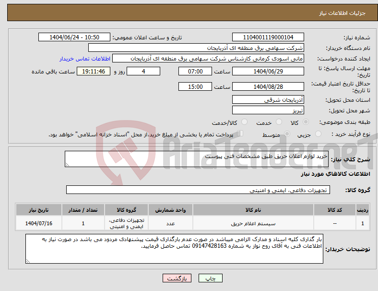This screenshot has height=291, width=378.
Task: Click the سیستم اعلام حریق item cell
Action: 253,223
